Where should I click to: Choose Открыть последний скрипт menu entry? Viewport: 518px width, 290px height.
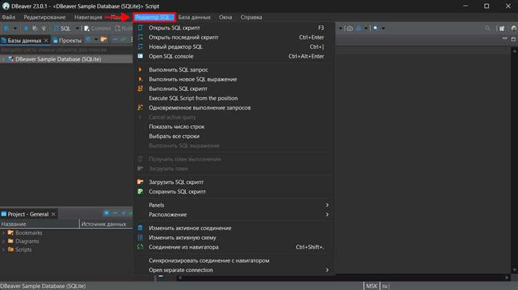pos(233,38)
